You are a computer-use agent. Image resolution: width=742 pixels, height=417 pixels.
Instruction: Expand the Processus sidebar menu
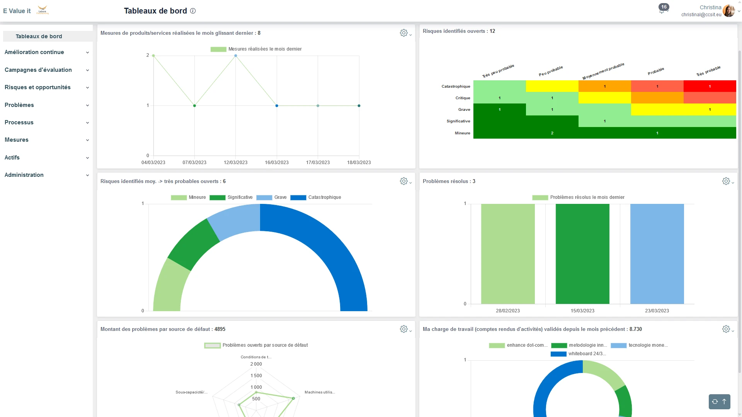pyautogui.click(x=46, y=122)
